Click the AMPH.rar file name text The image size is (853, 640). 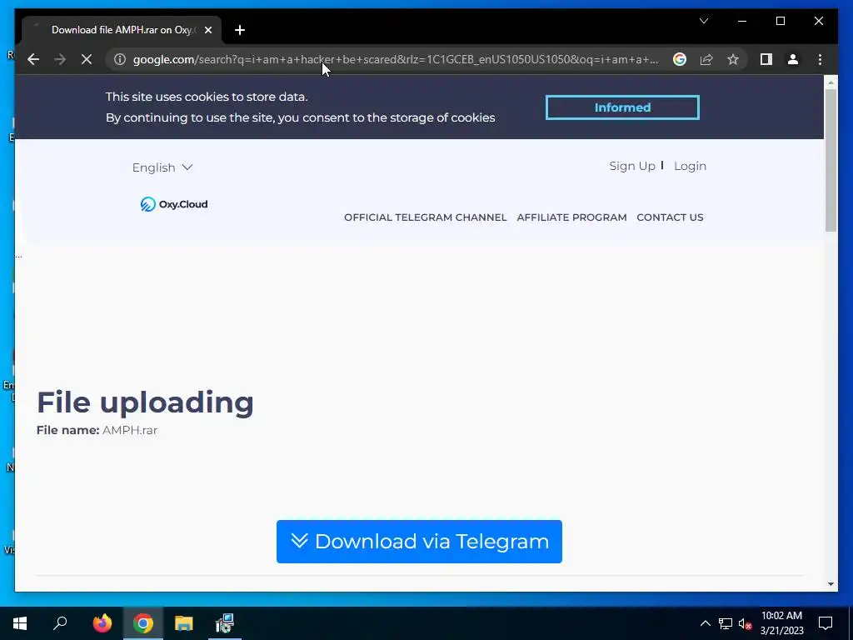(130, 430)
